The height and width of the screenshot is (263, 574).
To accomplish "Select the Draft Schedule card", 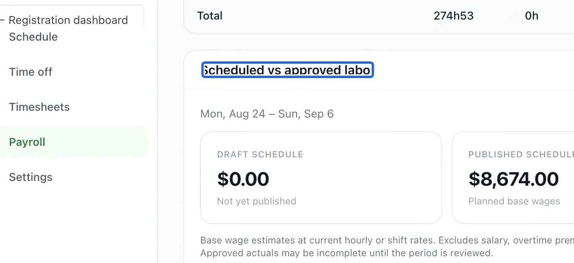I will [321, 178].
